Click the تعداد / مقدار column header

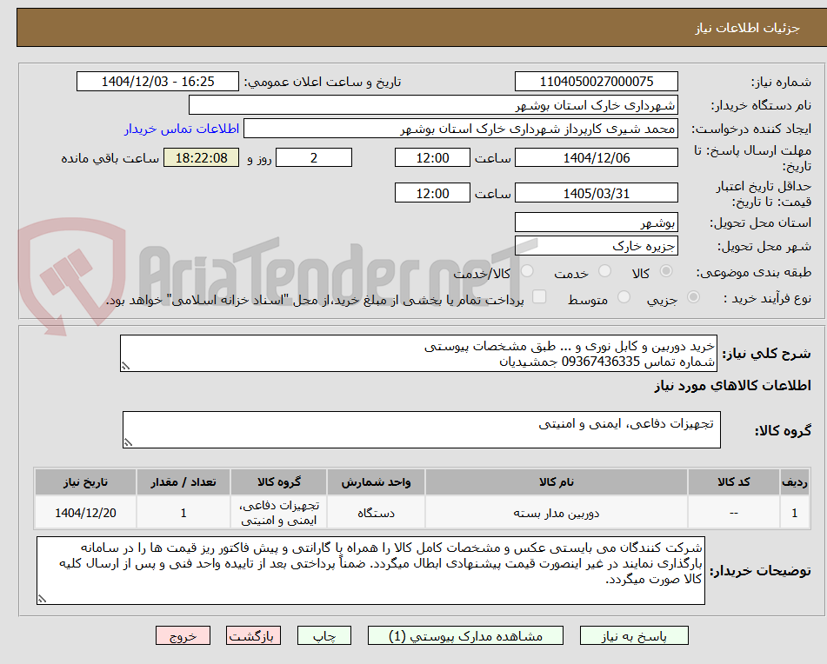tap(183, 482)
